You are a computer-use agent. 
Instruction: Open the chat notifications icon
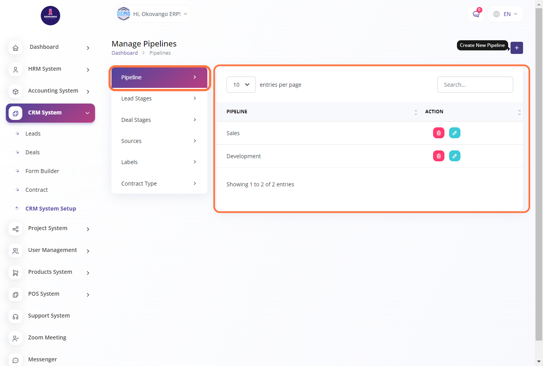(476, 14)
